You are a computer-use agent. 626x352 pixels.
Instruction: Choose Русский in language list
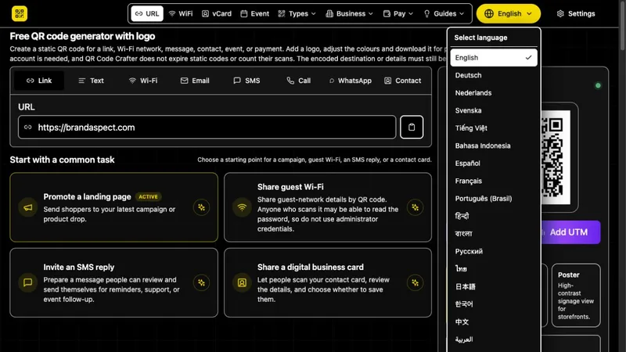pos(494,251)
